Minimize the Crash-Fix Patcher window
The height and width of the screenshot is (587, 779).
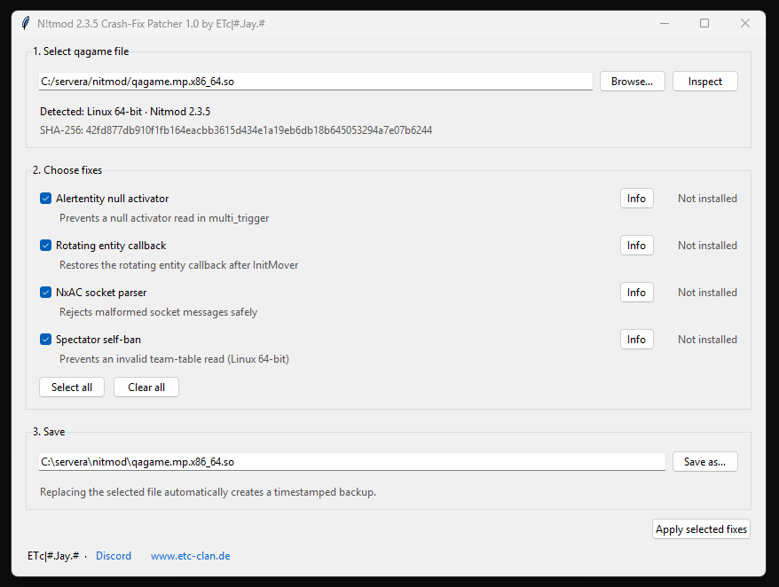tap(665, 23)
